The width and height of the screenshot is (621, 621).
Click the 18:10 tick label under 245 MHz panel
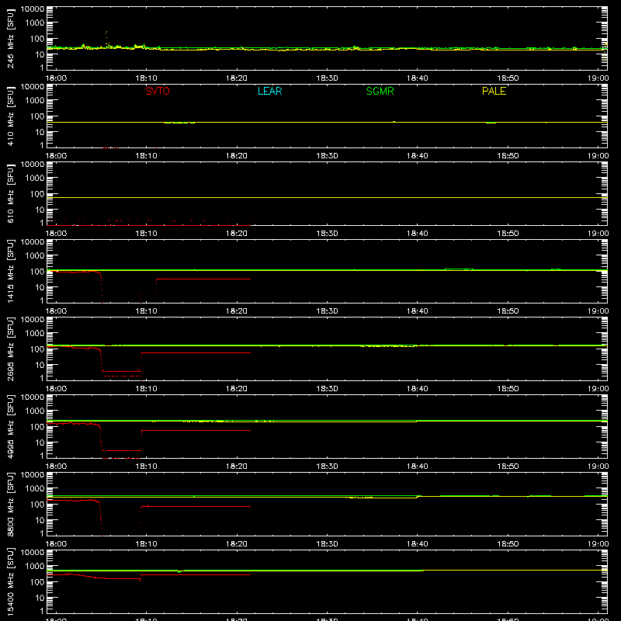click(x=146, y=78)
